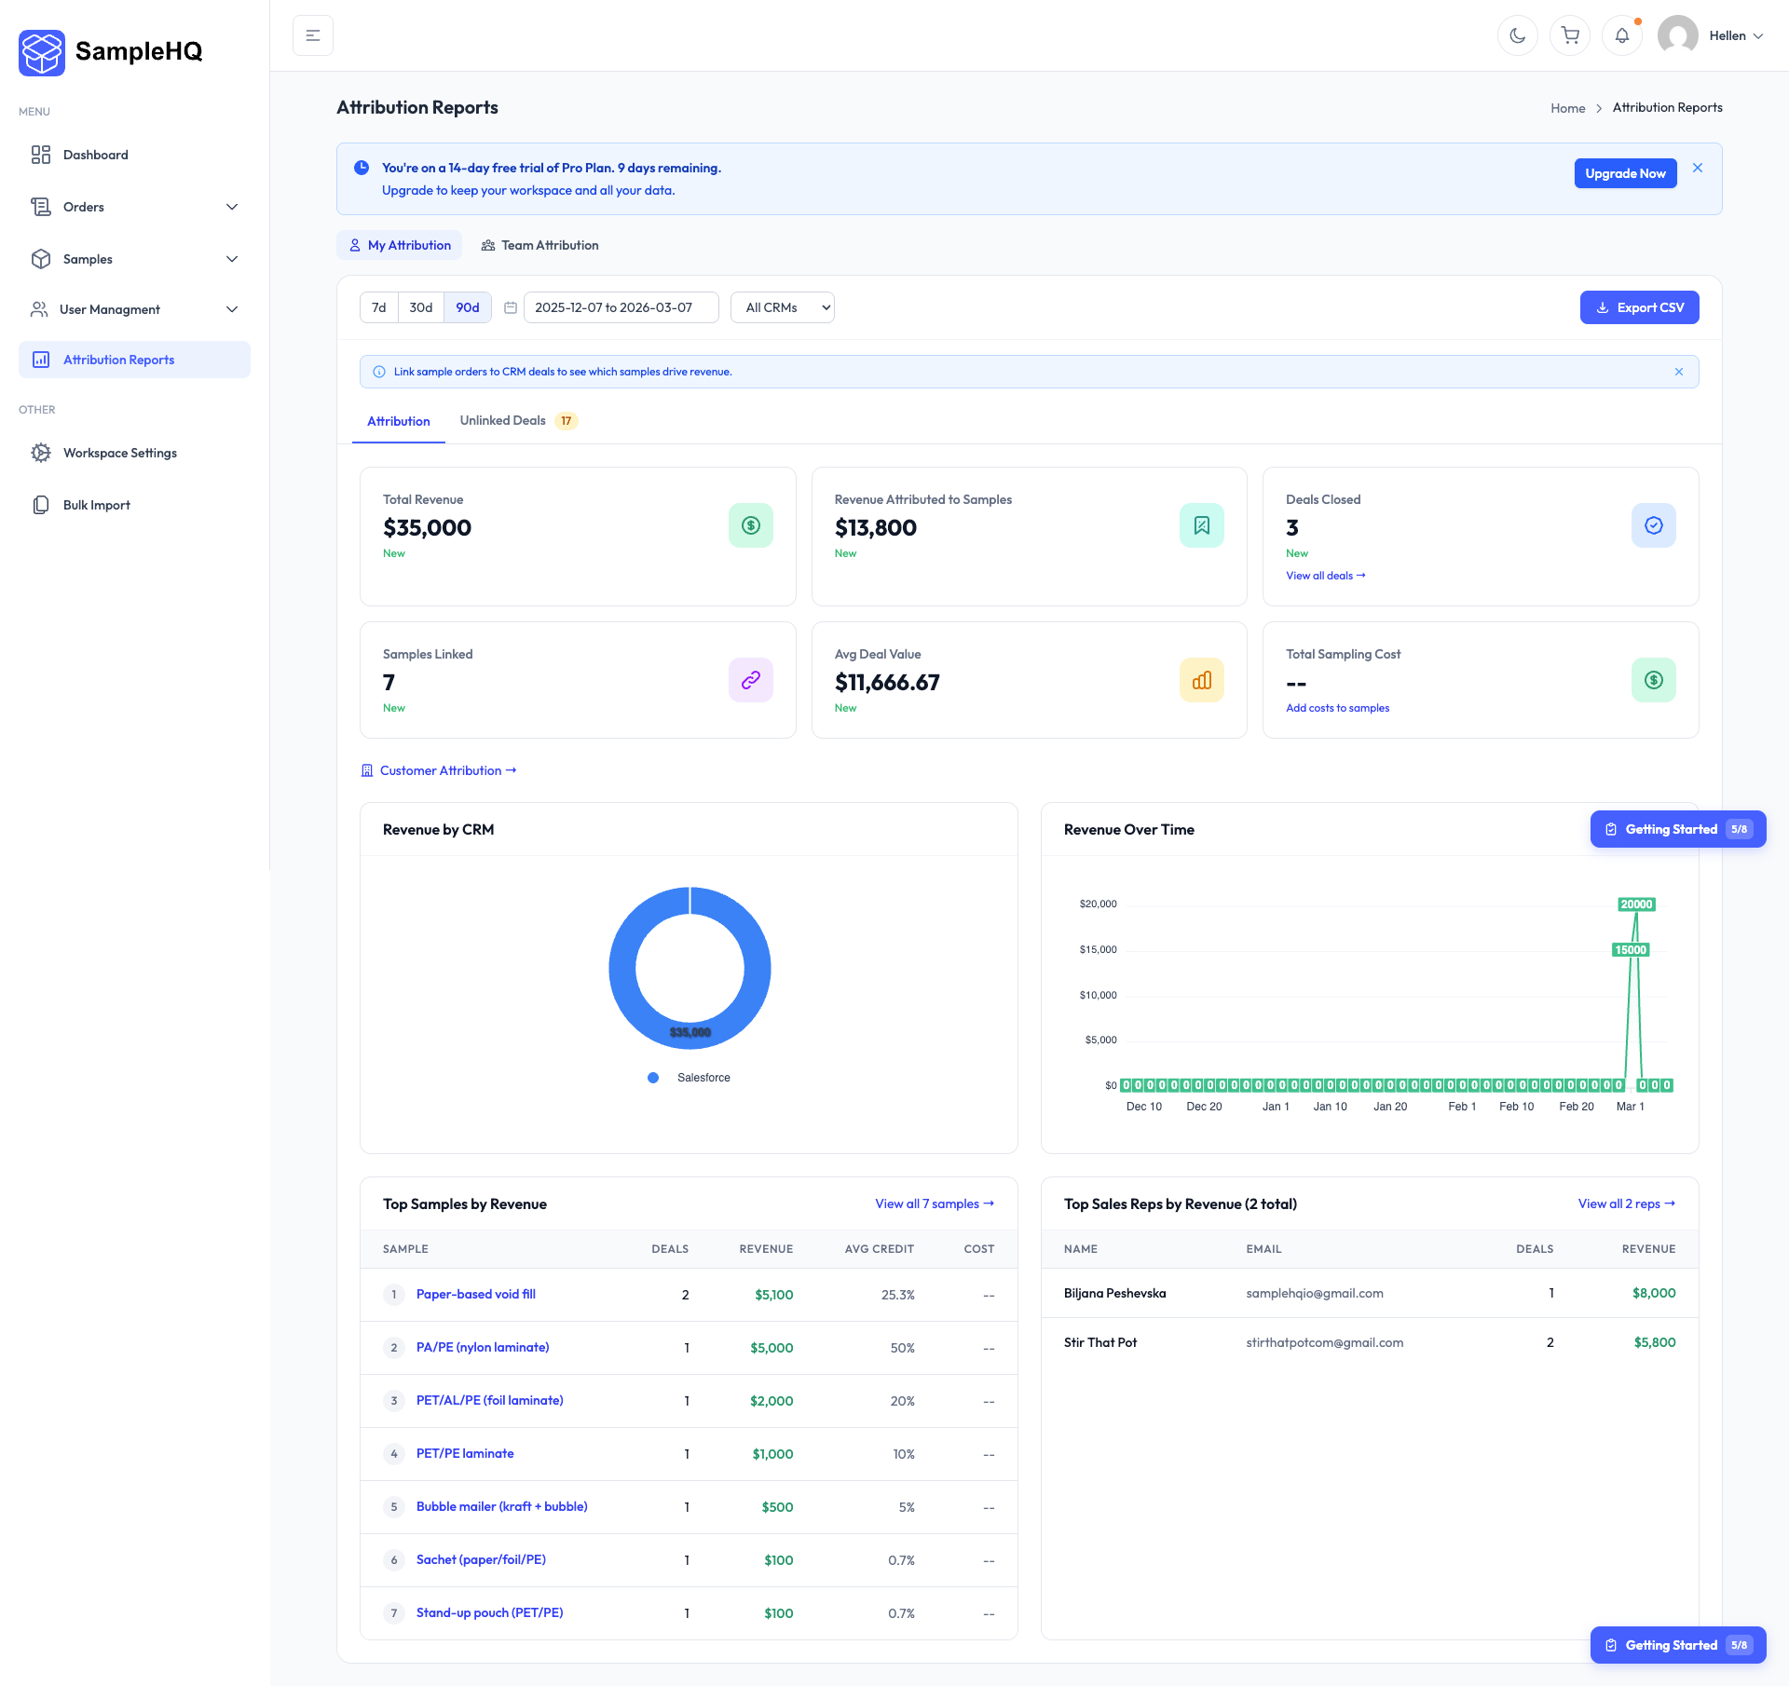The image size is (1789, 1686).
Task: Click the Salesforce blue legend swatch
Action: coord(653,1078)
